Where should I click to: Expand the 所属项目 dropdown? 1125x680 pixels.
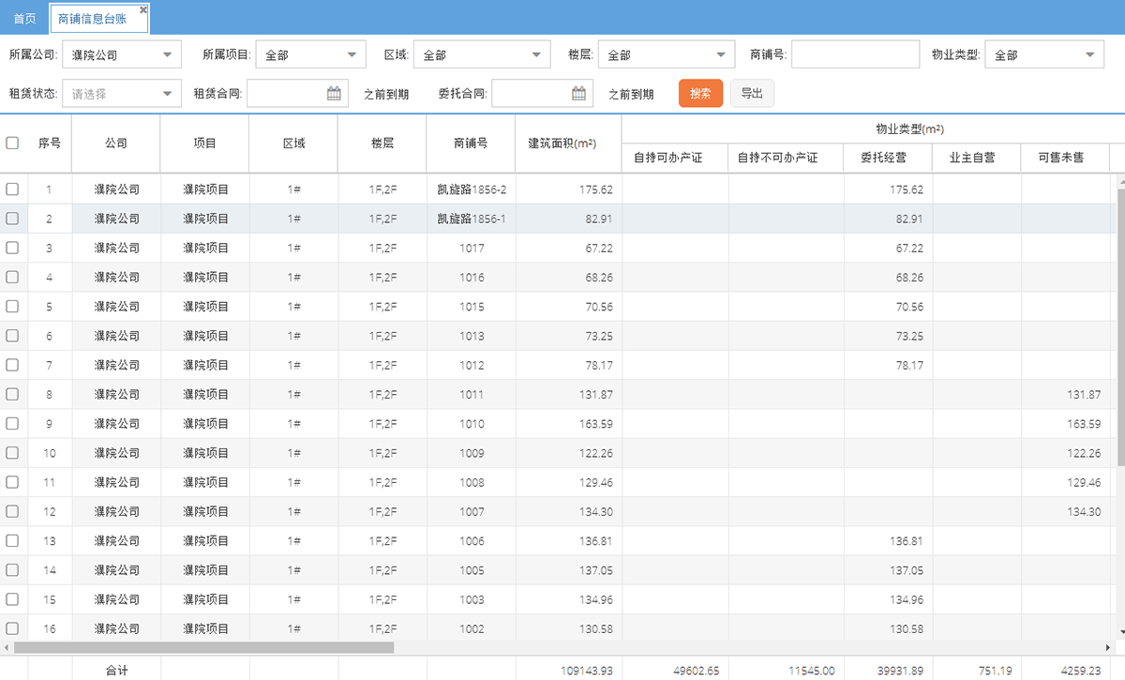click(x=310, y=55)
